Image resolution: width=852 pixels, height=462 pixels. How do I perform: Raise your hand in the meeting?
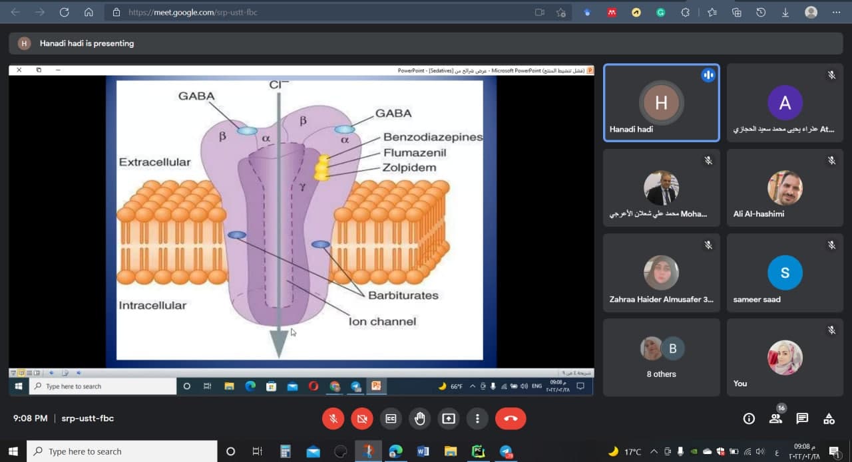tap(419, 418)
